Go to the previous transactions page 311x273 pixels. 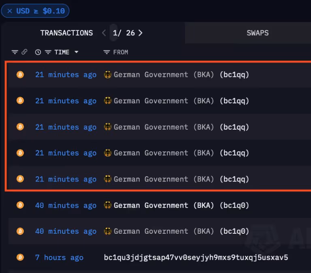[104, 33]
